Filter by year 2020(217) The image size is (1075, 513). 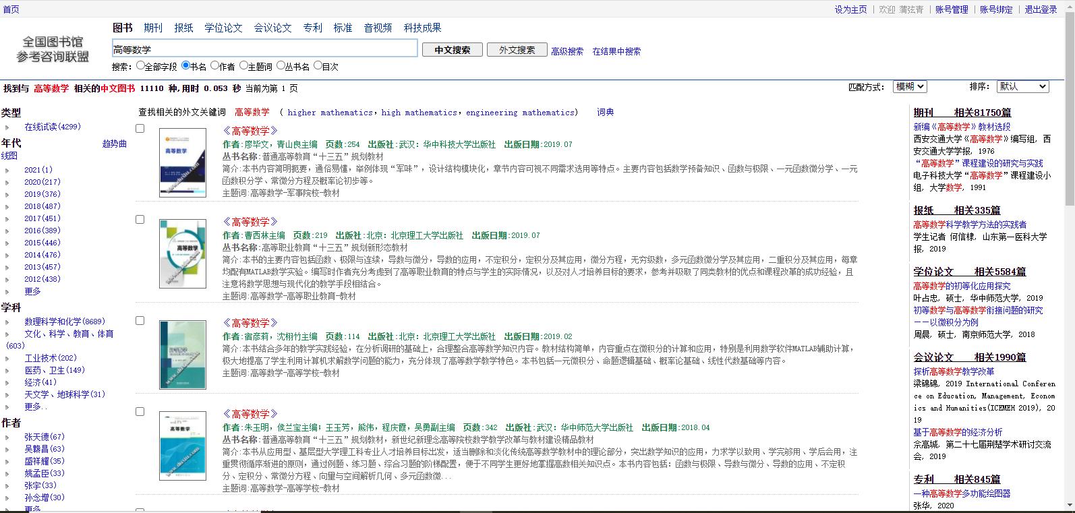[x=42, y=182]
